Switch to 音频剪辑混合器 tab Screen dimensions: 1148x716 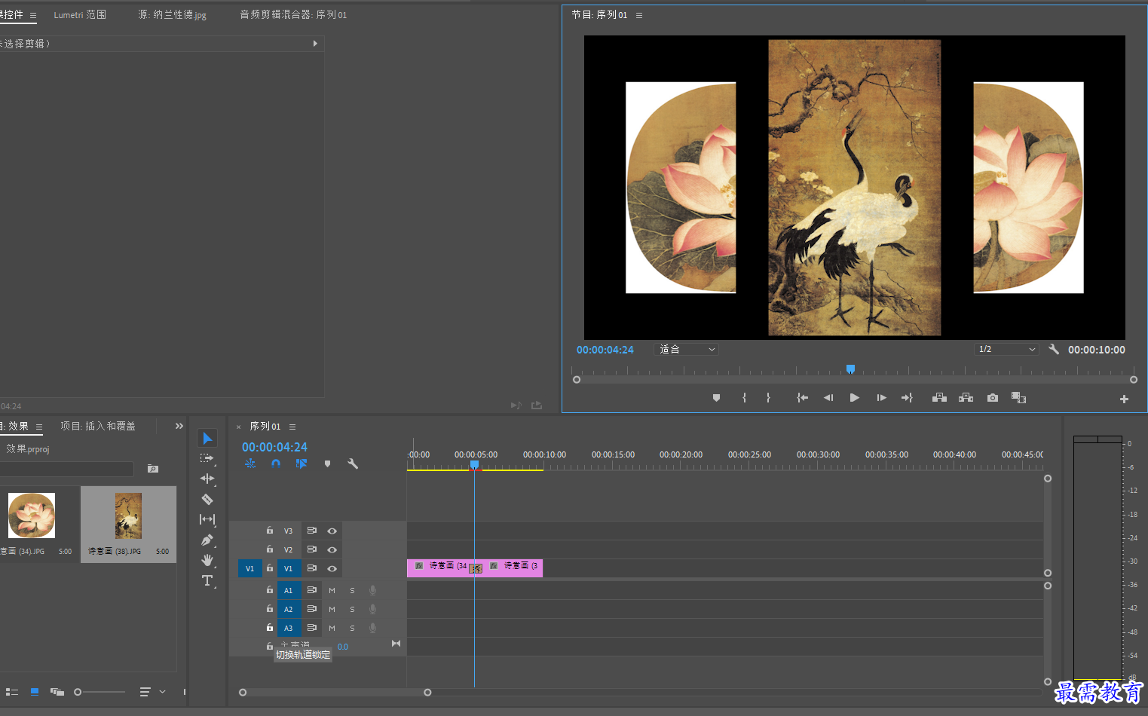[293, 15]
